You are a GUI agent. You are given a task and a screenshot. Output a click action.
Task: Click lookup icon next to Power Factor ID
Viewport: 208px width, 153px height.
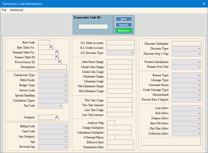click(60, 62)
